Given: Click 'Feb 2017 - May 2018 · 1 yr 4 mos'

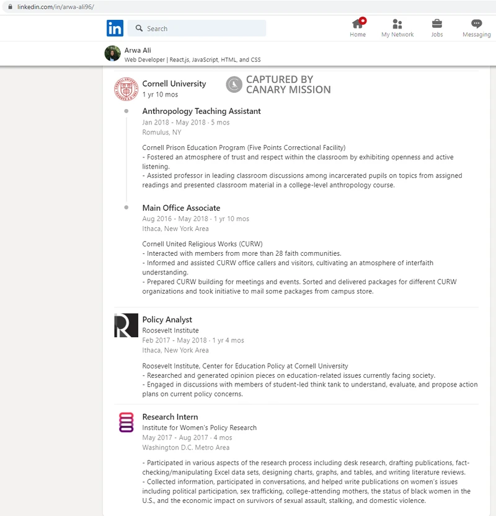Looking at the screenshot, I should tap(193, 340).
